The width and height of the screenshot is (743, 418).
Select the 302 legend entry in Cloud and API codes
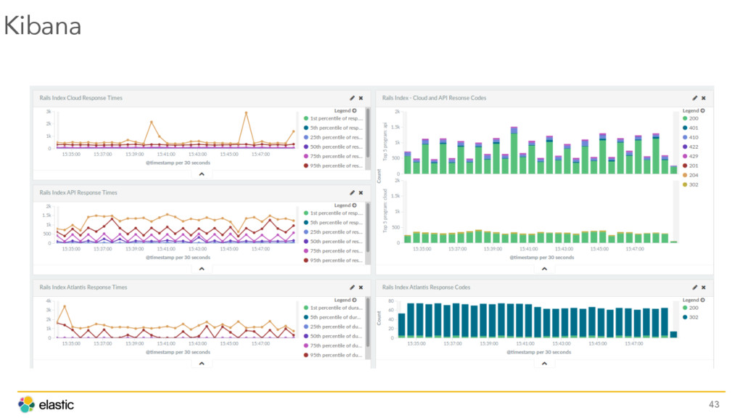click(x=691, y=185)
